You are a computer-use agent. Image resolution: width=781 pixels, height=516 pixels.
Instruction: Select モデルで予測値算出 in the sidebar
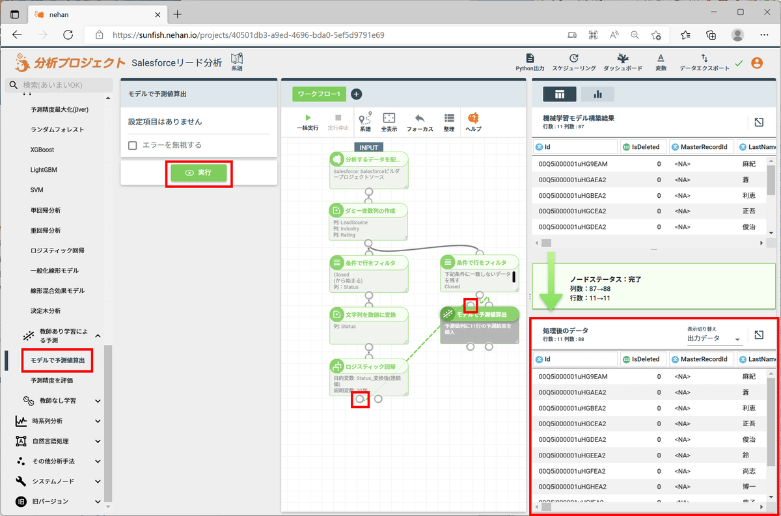(57, 360)
